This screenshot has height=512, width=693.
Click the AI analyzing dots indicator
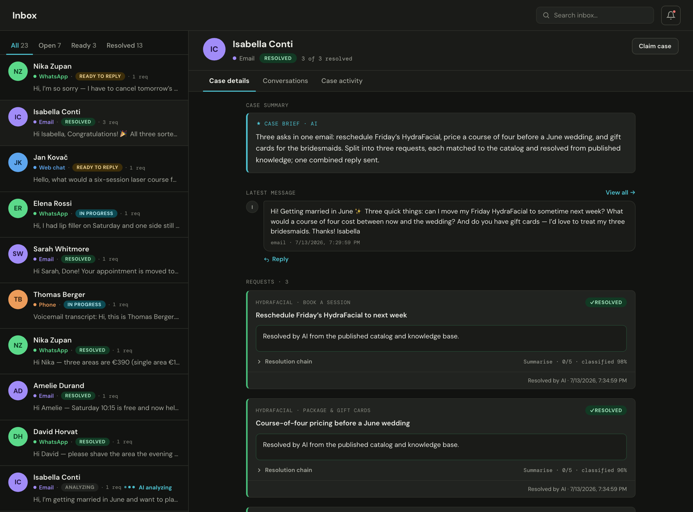pyautogui.click(x=130, y=487)
